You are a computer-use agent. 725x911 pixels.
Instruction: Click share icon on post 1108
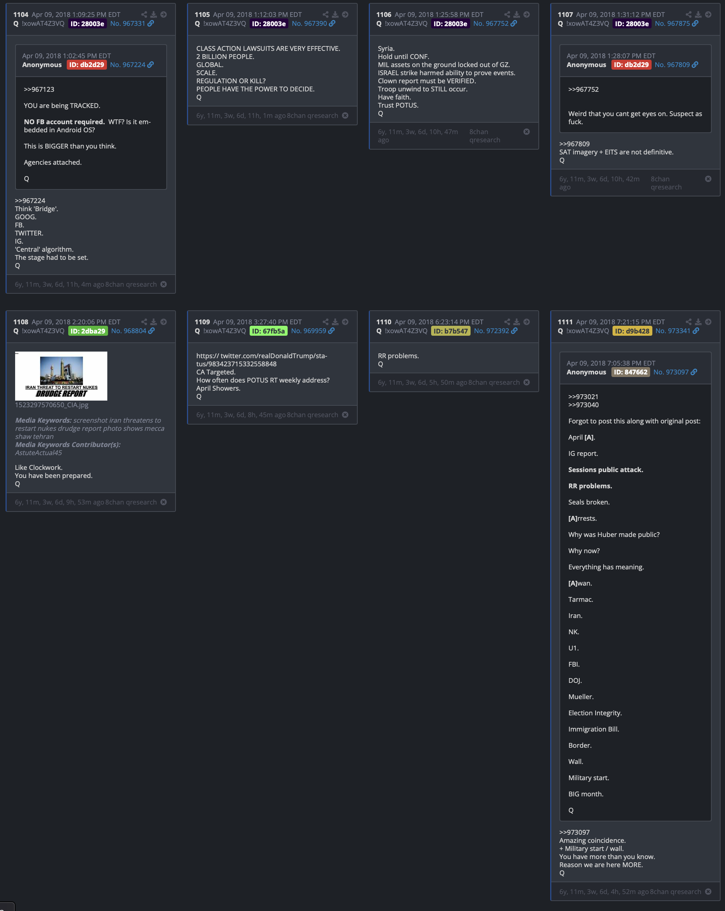point(144,322)
